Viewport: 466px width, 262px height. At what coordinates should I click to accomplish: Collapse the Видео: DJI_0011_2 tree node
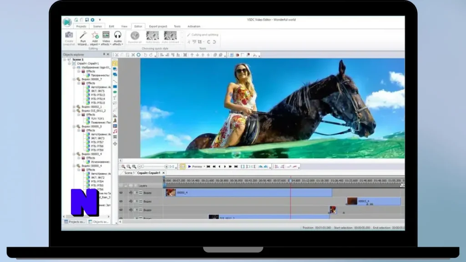click(74, 111)
